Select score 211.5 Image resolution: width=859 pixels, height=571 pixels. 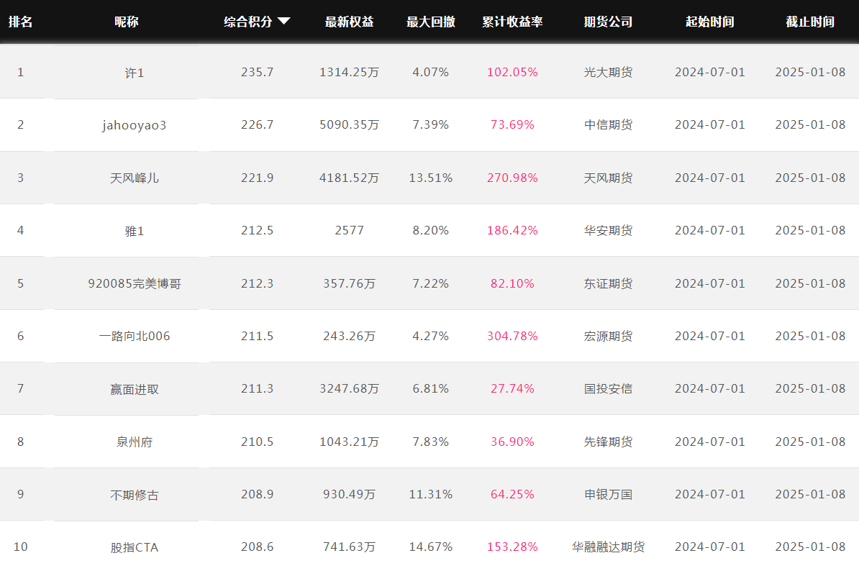257,336
